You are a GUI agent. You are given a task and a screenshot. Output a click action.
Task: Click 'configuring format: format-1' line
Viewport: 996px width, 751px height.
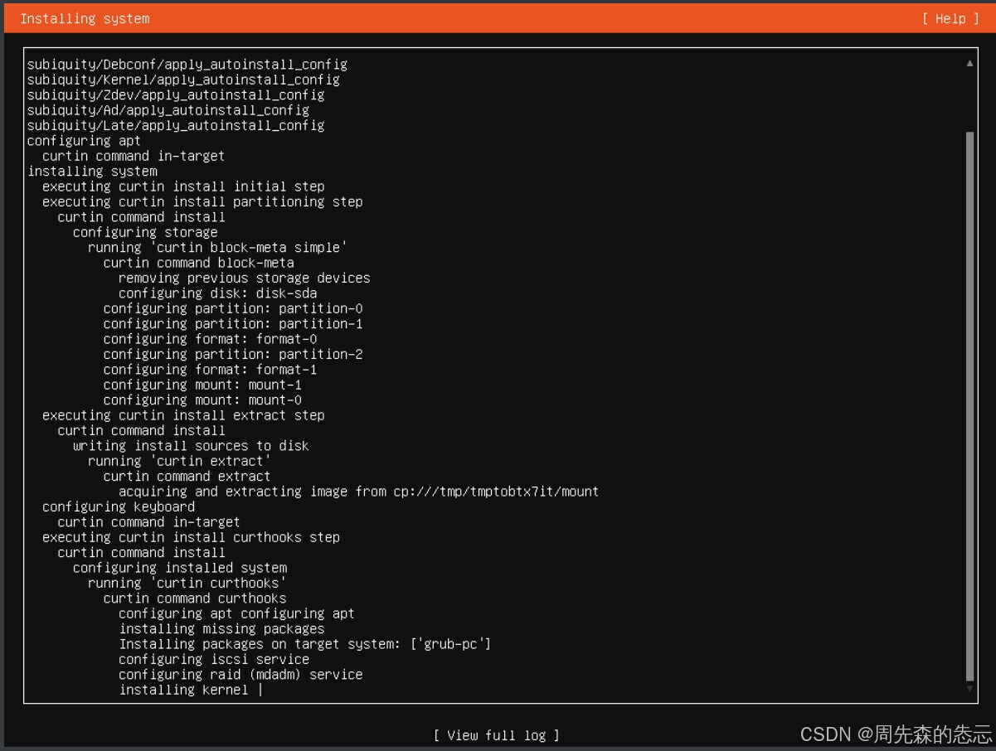coord(211,370)
